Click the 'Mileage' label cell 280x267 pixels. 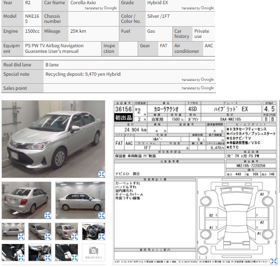(x=55, y=34)
